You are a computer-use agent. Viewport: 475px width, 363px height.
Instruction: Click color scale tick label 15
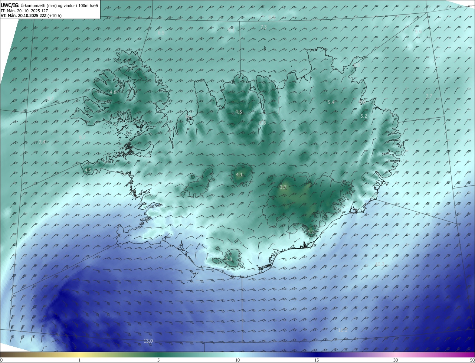[317, 360]
